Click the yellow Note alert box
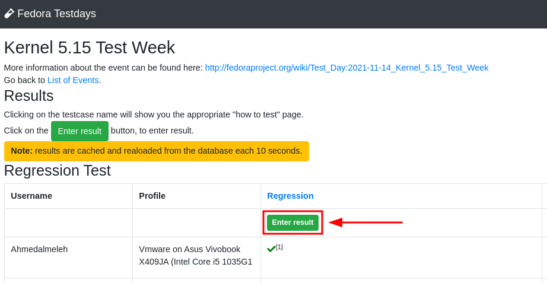This screenshot has width=547, height=283. 157,151
